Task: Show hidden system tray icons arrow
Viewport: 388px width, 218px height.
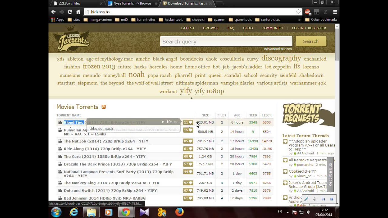Action: [287, 213]
